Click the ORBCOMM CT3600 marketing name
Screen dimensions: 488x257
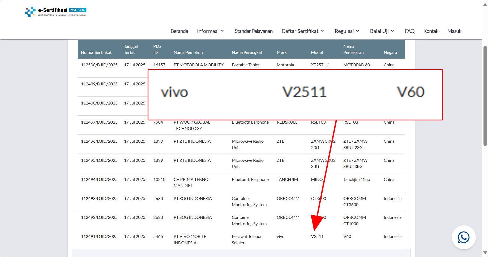pos(354,202)
